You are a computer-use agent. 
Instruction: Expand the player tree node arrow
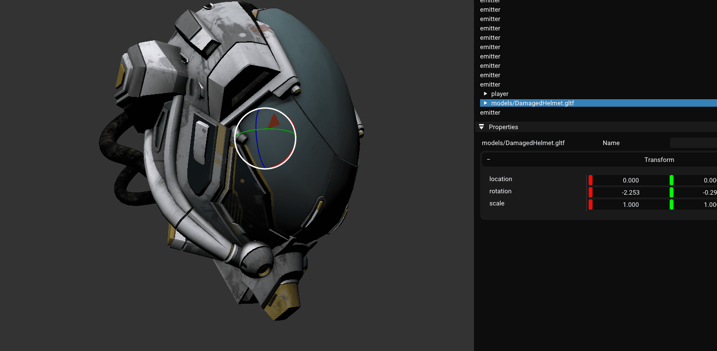click(486, 94)
